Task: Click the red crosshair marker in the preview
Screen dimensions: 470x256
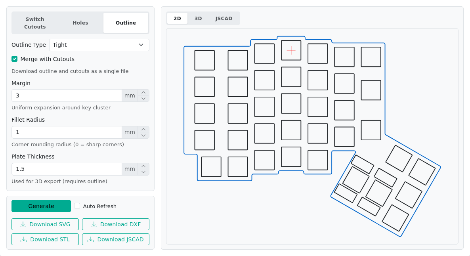Action: pyautogui.click(x=291, y=50)
